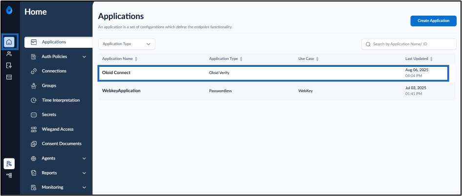Open the badge card icon in left rail
The image size is (462, 196).
[x=9, y=77]
